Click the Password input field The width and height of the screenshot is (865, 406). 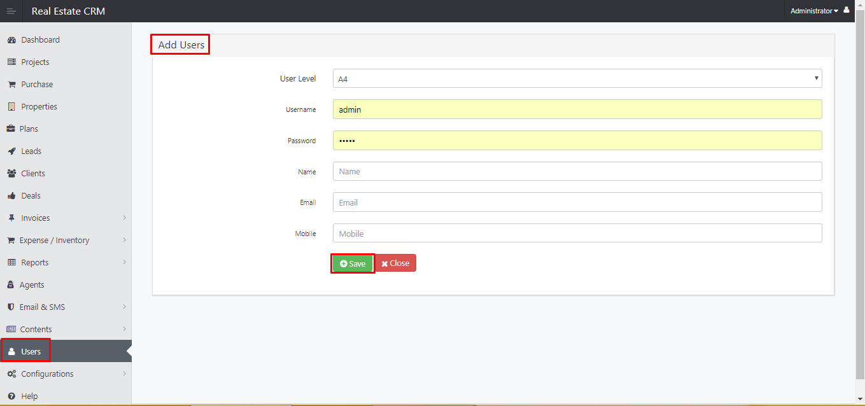tap(577, 141)
